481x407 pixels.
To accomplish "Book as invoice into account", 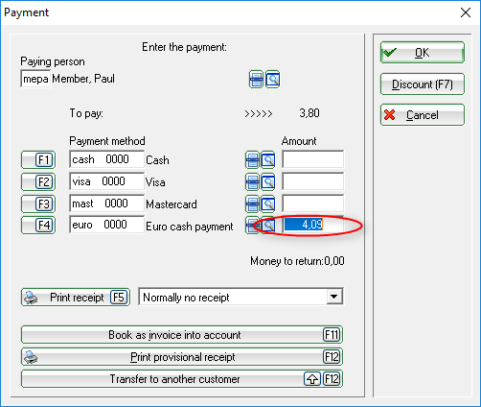I will click(182, 335).
